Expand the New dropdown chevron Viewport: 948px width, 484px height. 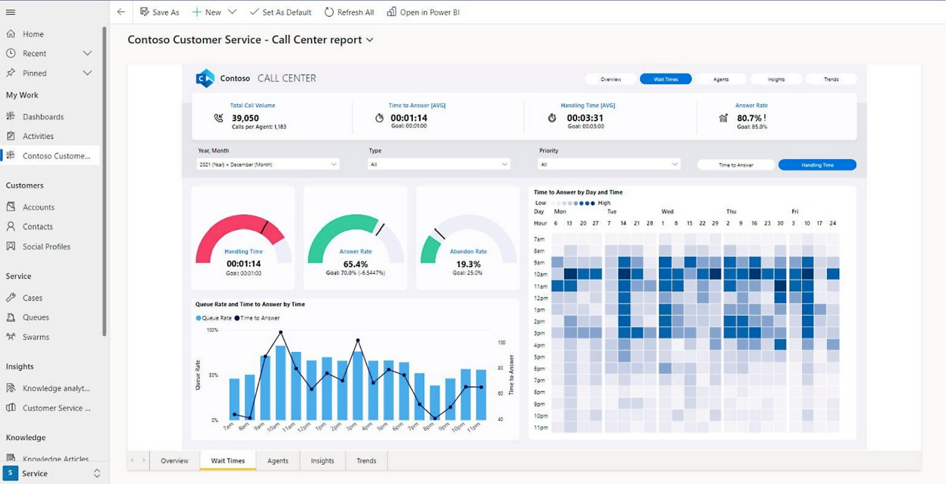tap(232, 12)
